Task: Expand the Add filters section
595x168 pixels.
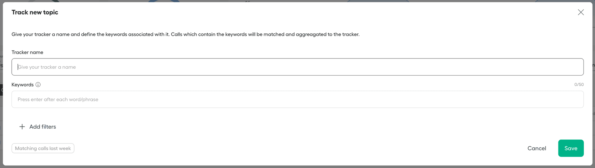Action: 38,127
